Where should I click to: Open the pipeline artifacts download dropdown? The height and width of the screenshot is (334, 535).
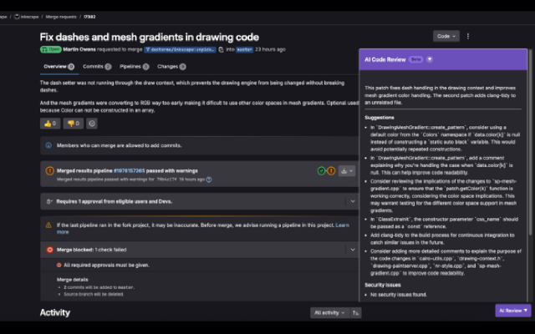pos(348,171)
